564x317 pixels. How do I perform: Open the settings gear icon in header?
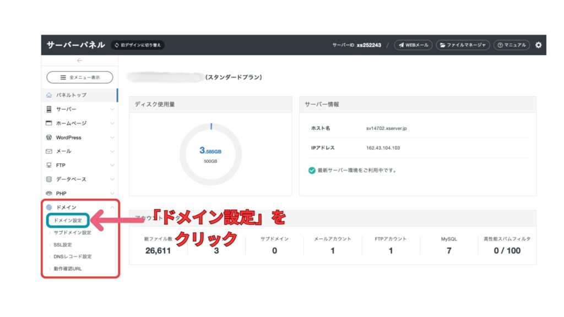(538, 45)
